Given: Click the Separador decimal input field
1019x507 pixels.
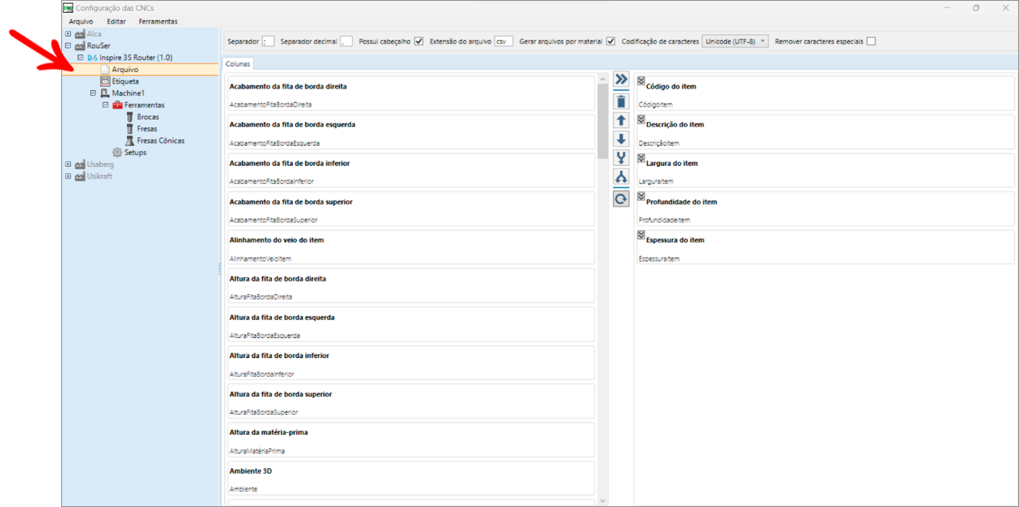Looking at the screenshot, I should coord(346,41).
